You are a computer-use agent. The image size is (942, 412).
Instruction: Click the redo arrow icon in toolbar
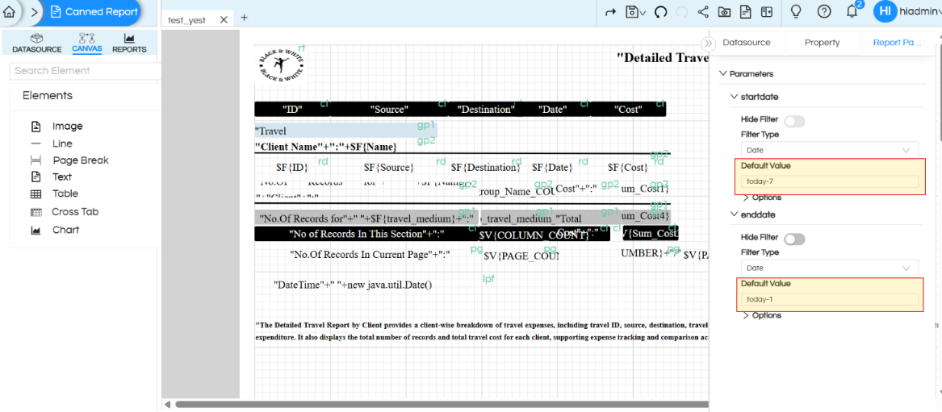(610, 12)
